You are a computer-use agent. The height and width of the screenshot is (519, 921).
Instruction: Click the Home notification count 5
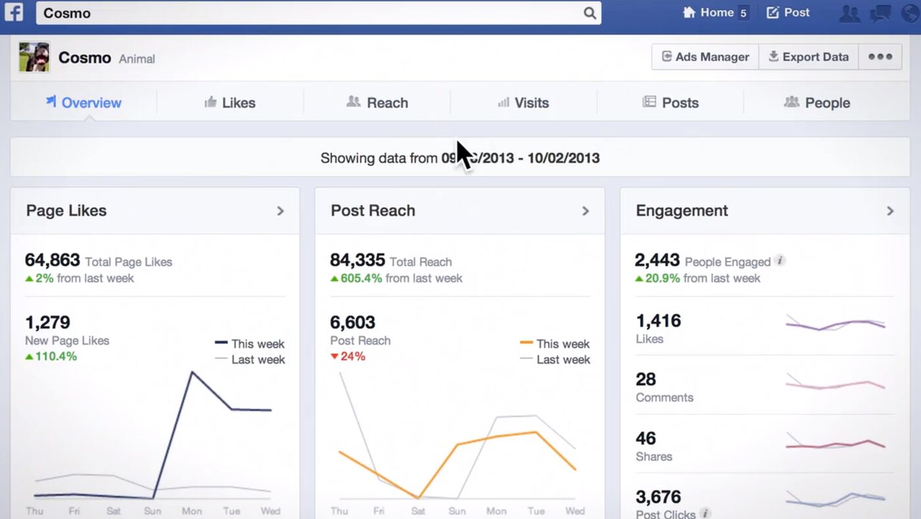click(x=743, y=13)
